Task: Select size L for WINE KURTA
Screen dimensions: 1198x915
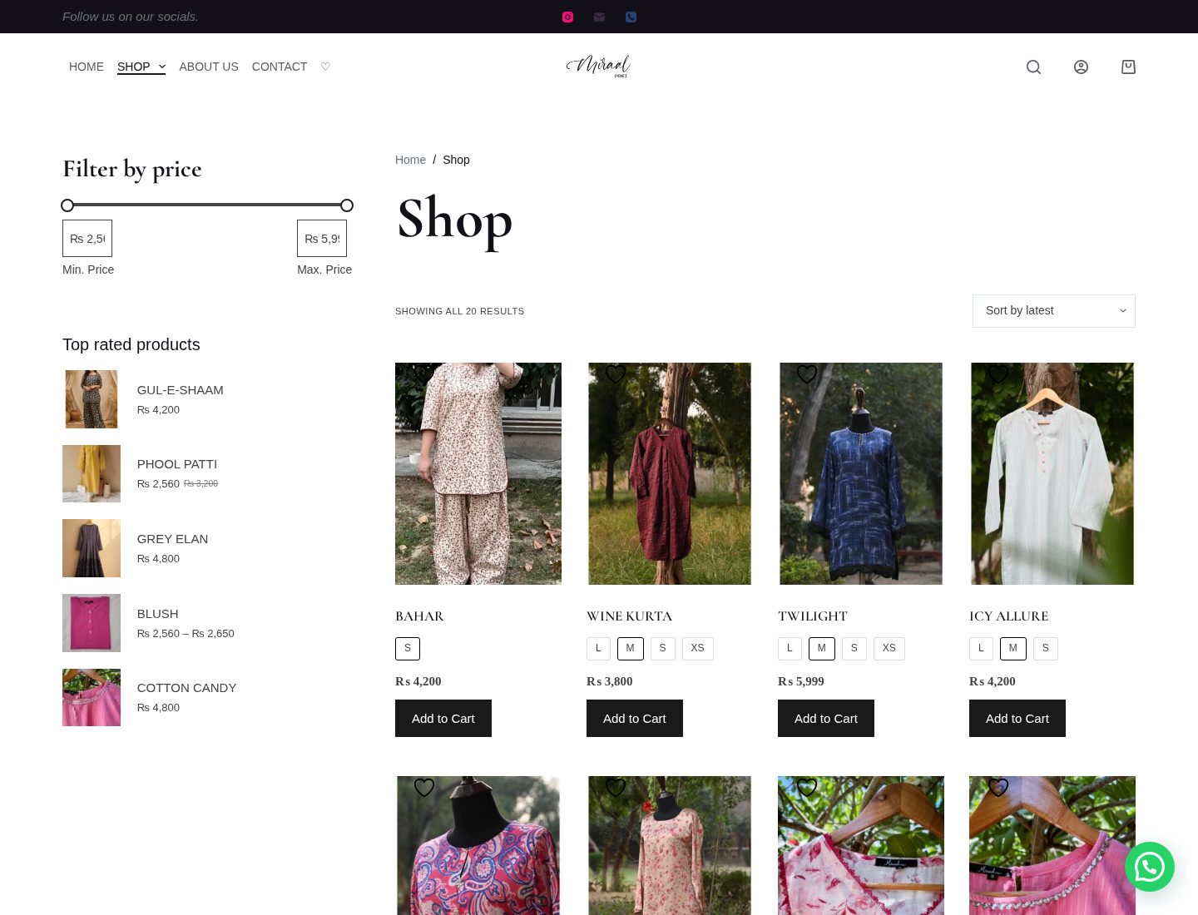Action: pyautogui.click(x=598, y=648)
